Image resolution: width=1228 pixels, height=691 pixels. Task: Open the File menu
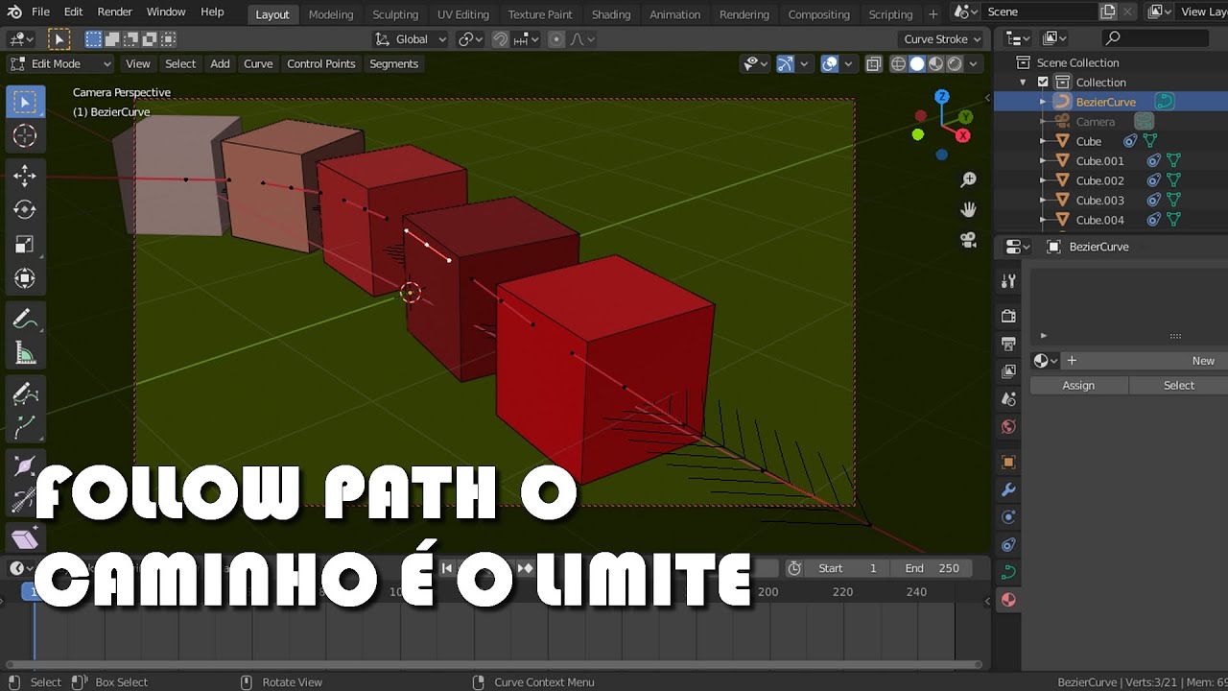pos(40,12)
